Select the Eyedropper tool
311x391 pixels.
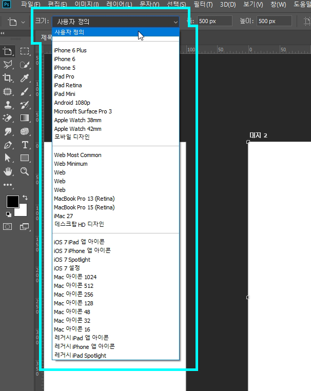pyautogui.click(x=25, y=78)
